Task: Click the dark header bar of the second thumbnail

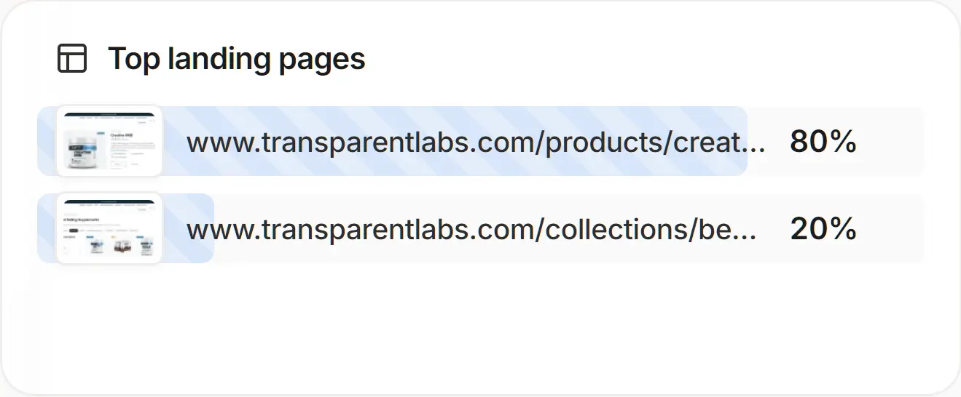Action: click(x=109, y=201)
